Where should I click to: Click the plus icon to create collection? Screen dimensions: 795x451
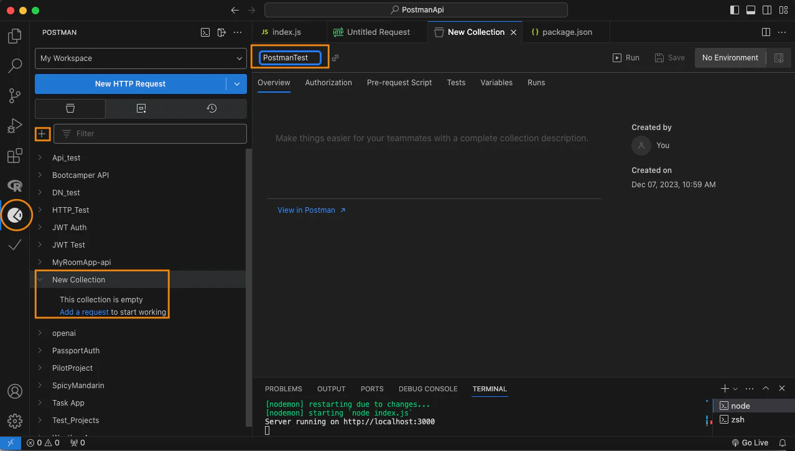pyautogui.click(x=42, y=133)
